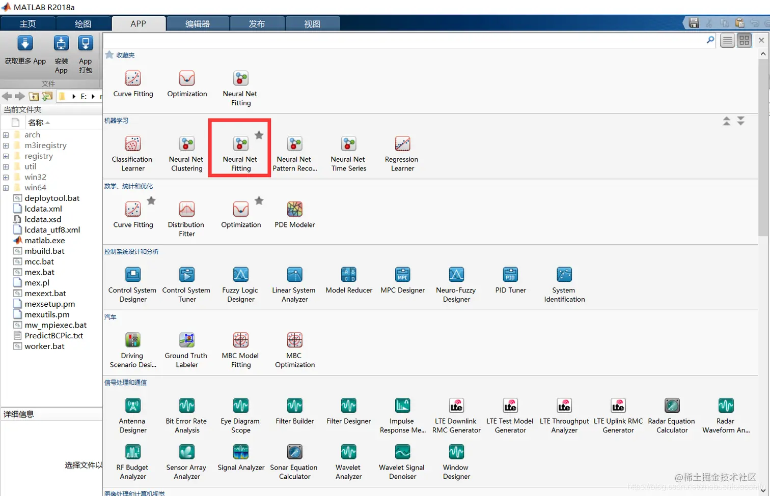The image size is (770, 496).
Task: Open Distribution Fitter app
Action: pyautogui.click(x=186, y=219)
